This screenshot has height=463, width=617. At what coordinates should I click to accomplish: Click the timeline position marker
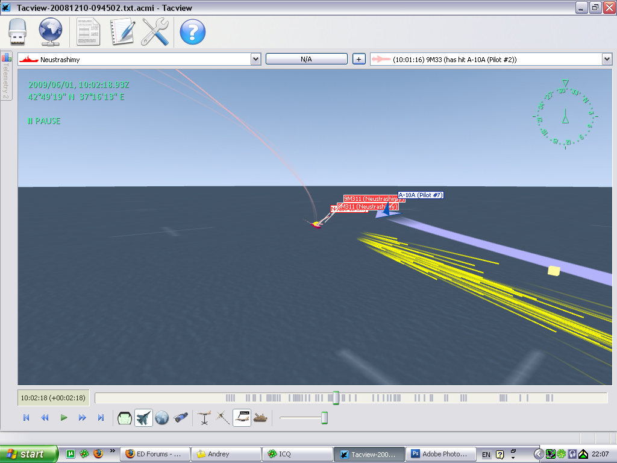336,398
